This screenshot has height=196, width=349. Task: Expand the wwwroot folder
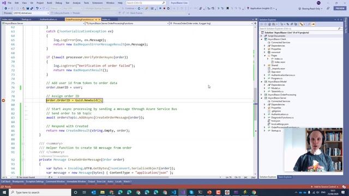tap(265, 52)
